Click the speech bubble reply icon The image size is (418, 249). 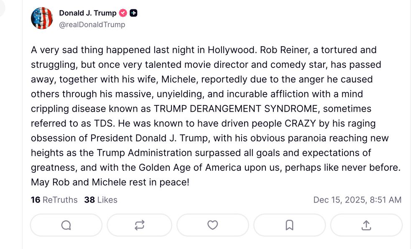(x=66, y=225)
